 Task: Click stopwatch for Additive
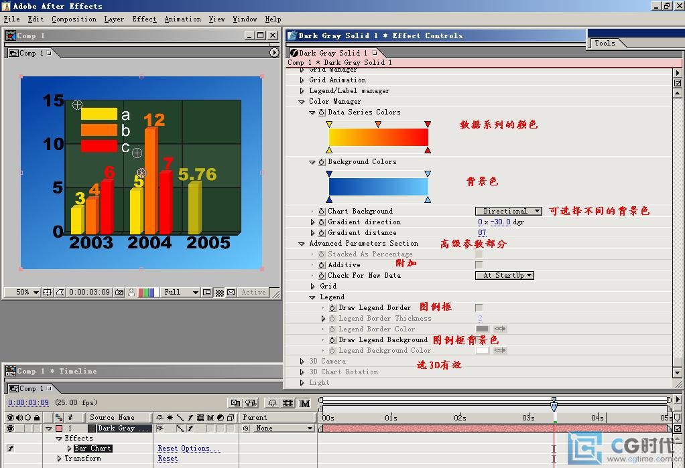tap(322, 265)
